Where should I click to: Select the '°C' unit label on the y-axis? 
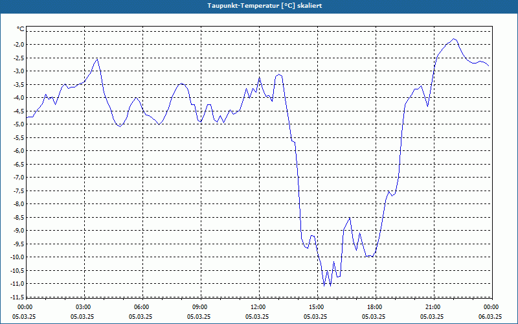[x=21, y=29]
